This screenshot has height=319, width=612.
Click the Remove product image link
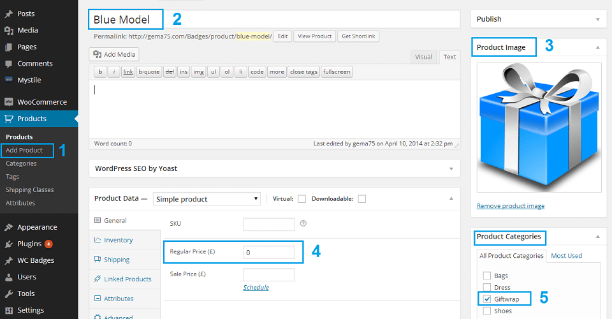511,206
